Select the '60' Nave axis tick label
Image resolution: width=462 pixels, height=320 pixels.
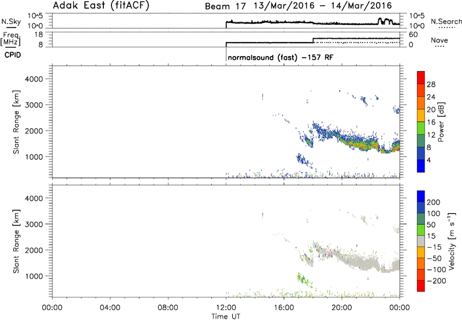click(413, 35)
